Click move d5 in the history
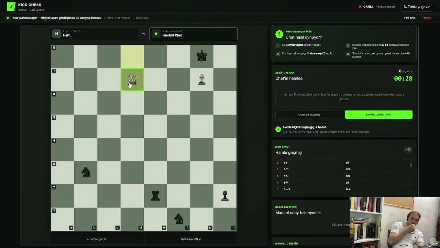440x248 pixels. 347,163
